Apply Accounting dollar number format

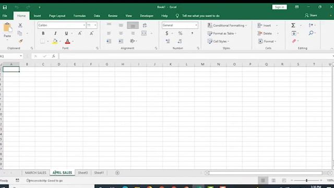click(167, 33)
